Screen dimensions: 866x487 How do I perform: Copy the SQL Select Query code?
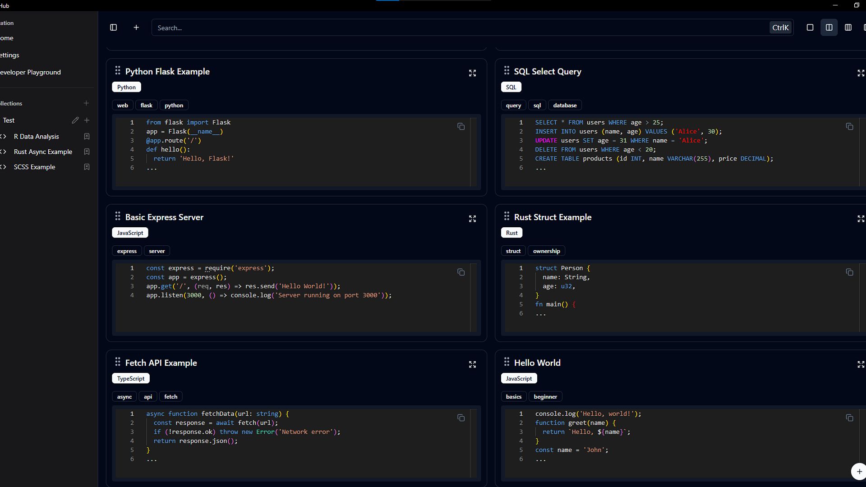[849, 127]
